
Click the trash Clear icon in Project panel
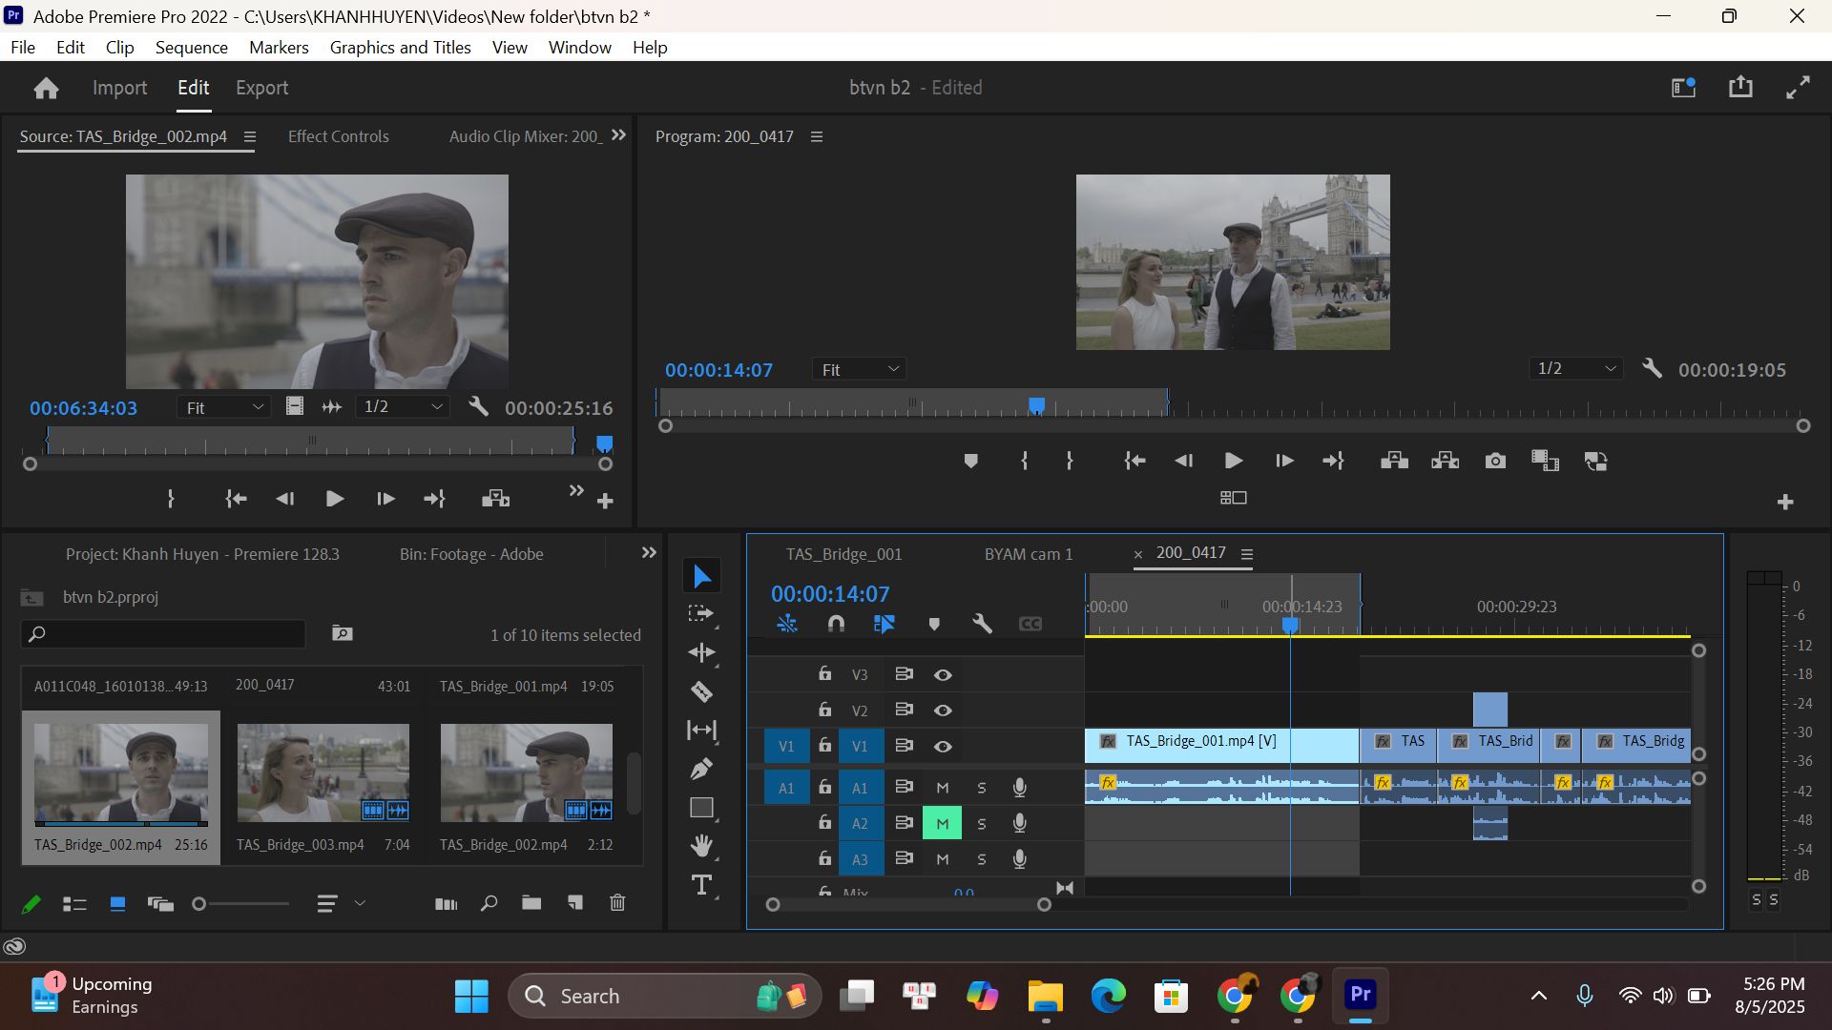[617, 903]
